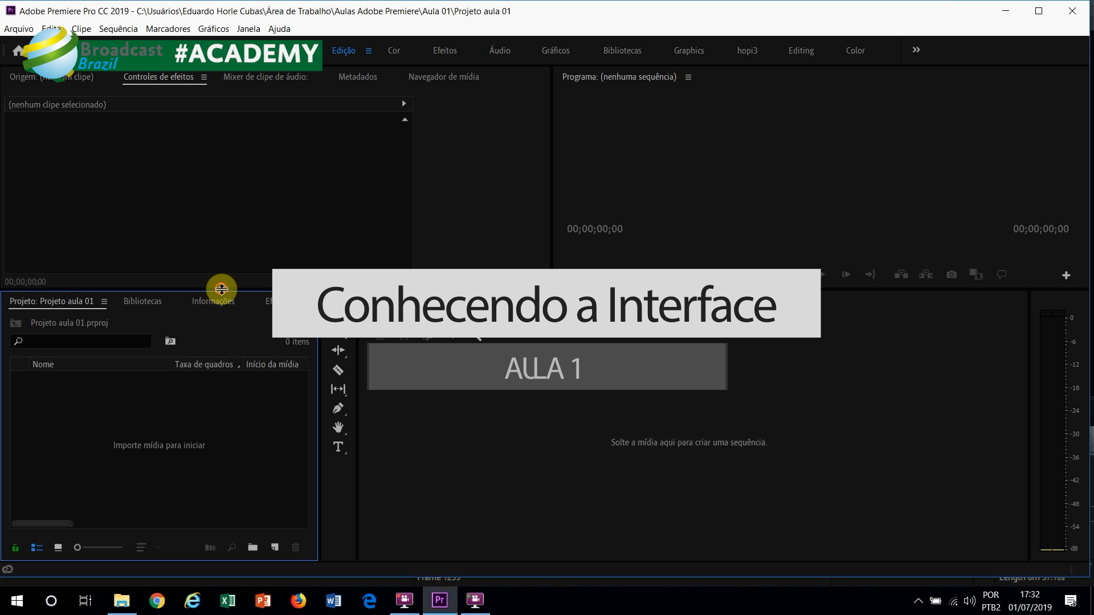Adjust the thumbnail zoom slider
Viewport: 1094px width, 615px height.
[78, 547]
